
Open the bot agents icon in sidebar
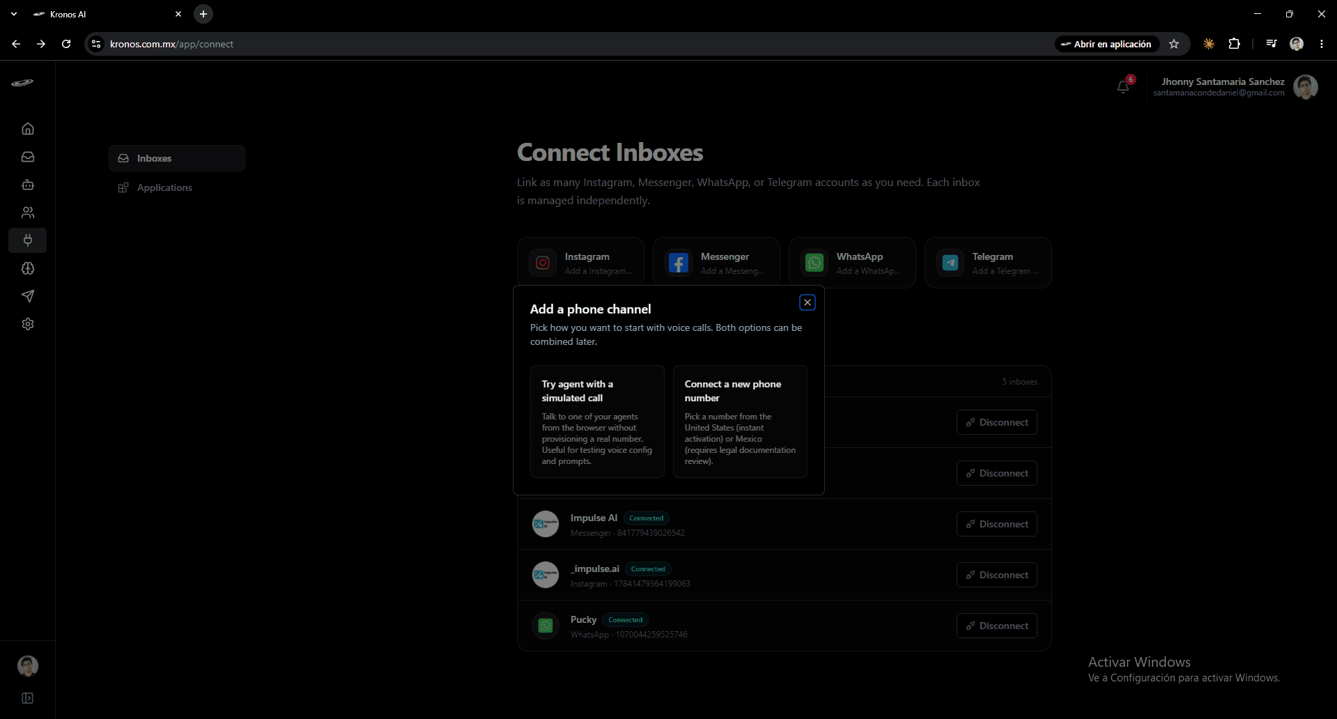[x=28, y=185]
